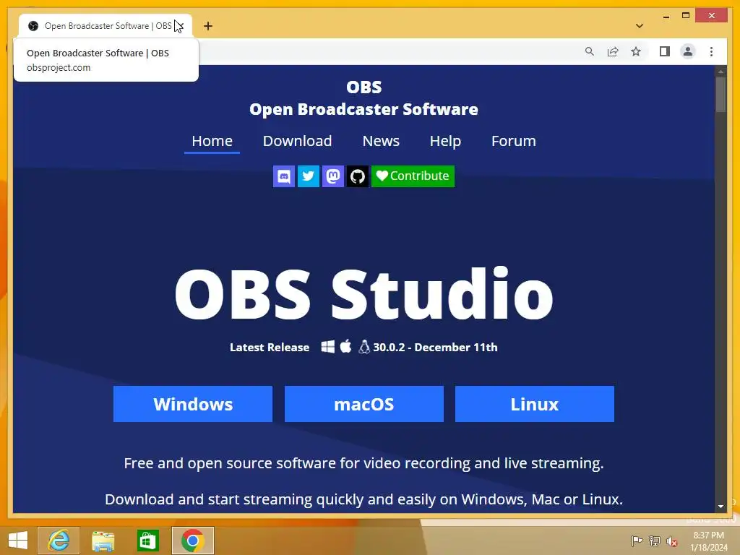
Task: Click the 'obsproject.com' tooltip text
Action: (59, 67)
